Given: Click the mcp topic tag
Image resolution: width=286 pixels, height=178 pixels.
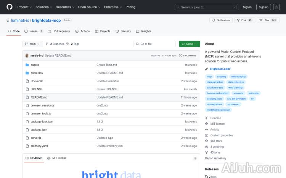Looking at the screenshot, I should [x=209, y=76].
